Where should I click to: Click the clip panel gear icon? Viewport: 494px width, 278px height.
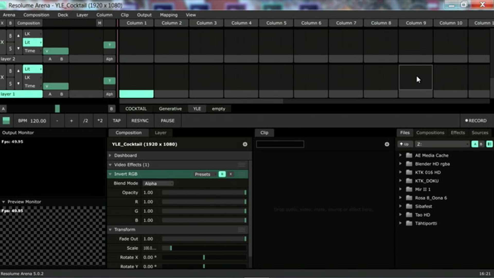pyautogui.click(x=387, y=144)
